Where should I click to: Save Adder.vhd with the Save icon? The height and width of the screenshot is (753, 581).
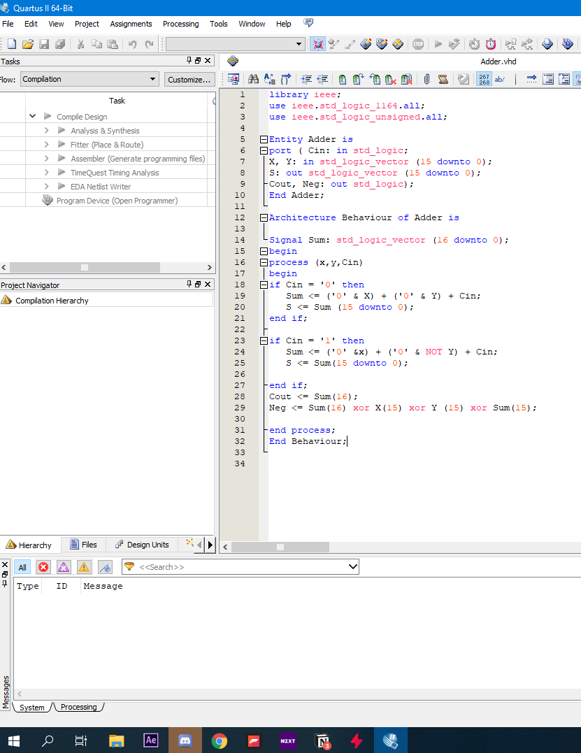point(44,43)
